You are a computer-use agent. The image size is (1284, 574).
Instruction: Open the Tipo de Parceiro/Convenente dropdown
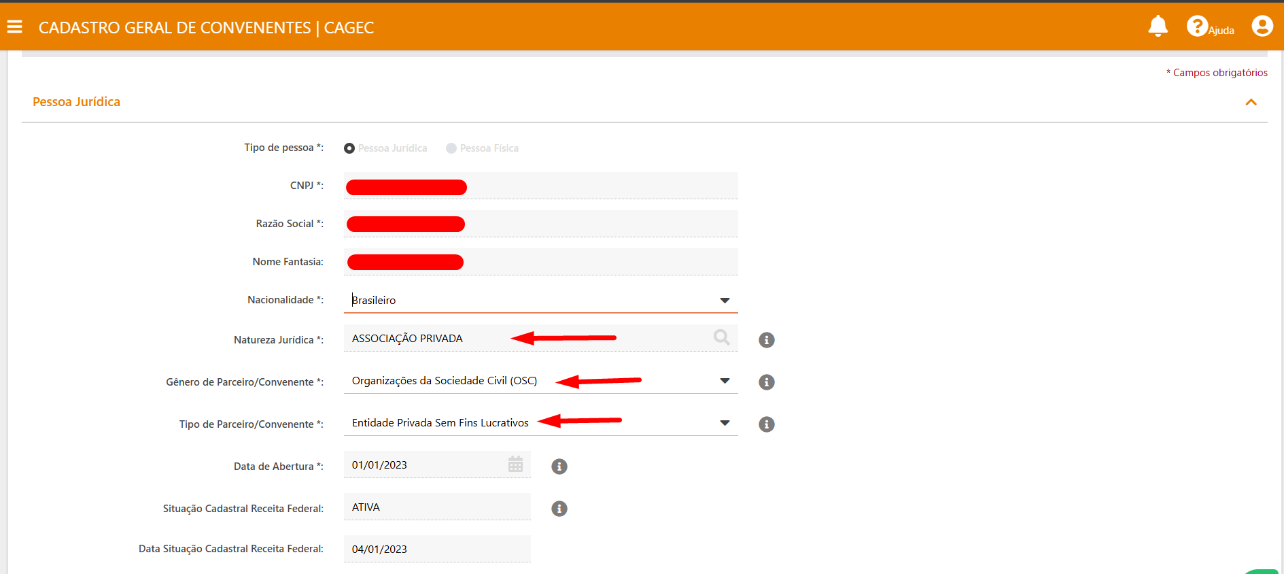725,423
